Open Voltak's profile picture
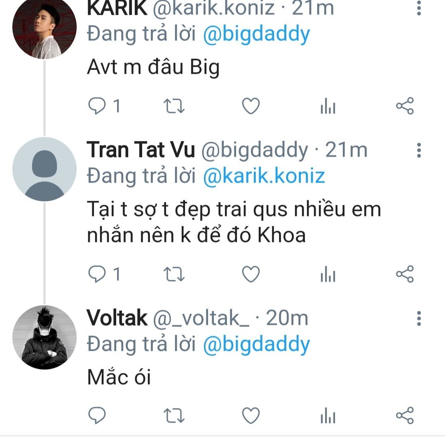 point(44,338)
